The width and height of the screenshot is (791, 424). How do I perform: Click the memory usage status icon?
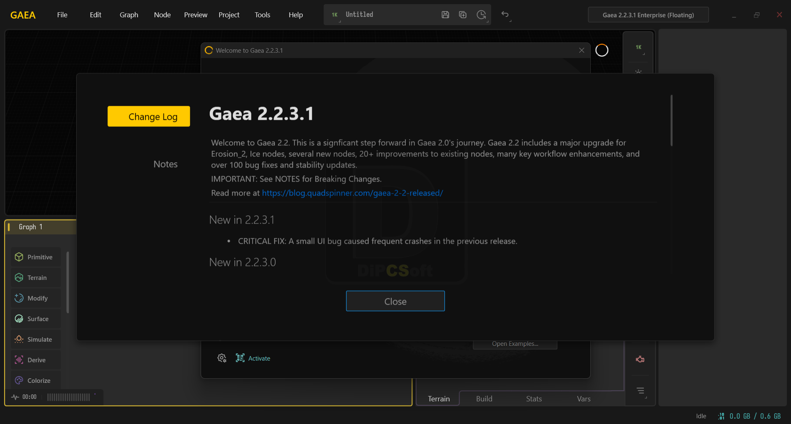tap(721, 416)
